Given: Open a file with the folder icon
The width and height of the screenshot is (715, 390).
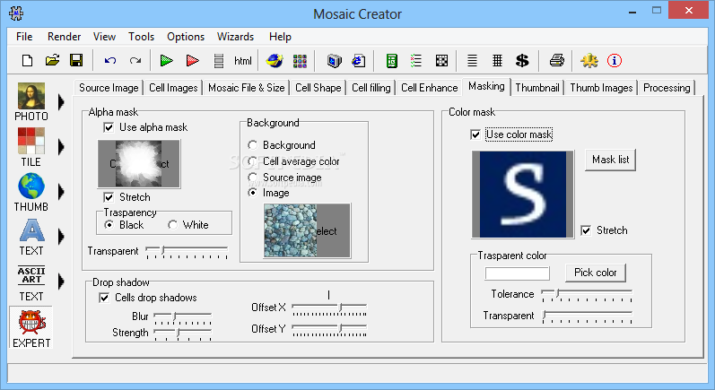Looking at the screenshot, I should [x=52, y=61].
